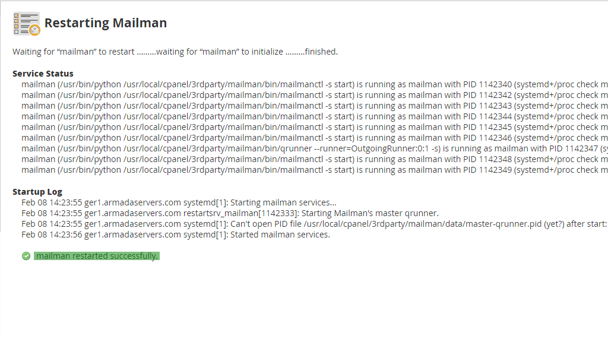Image resolution: width=608 pixels, height=342 pixels.
Task: Click the Service Status heading
Action: pos(43,73)
